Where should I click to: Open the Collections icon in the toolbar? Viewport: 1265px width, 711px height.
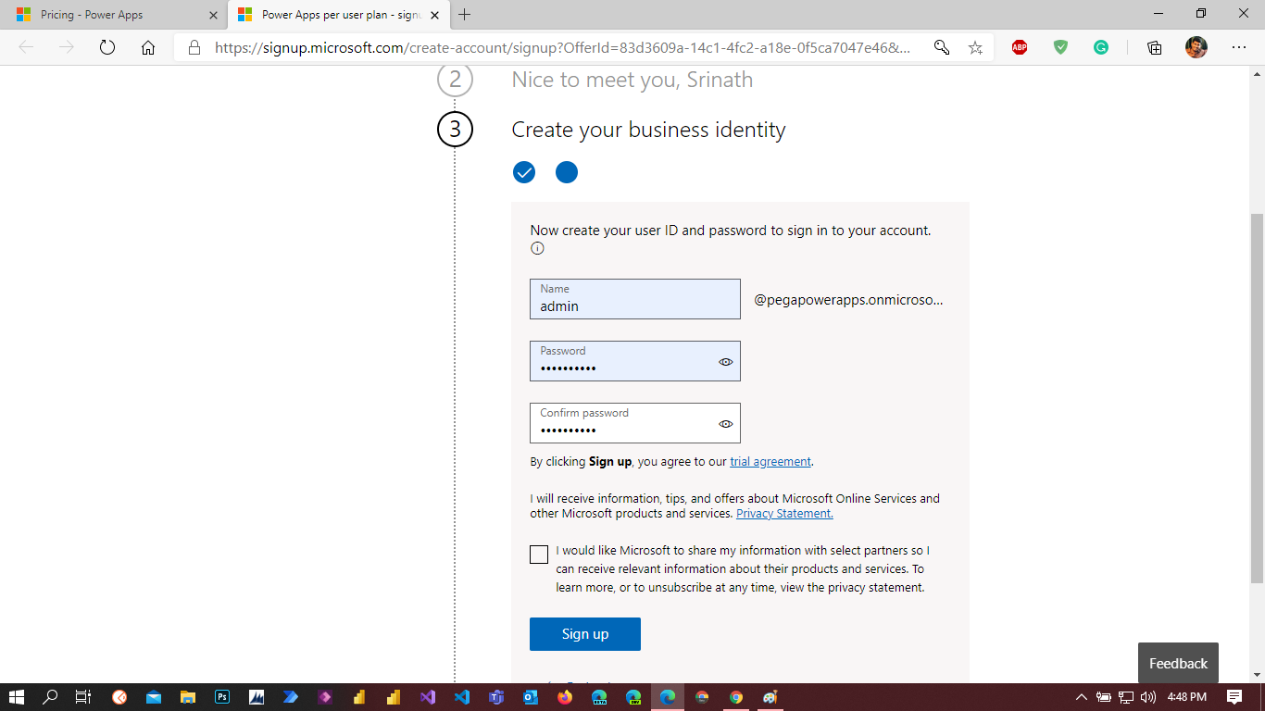point(1154,47)
